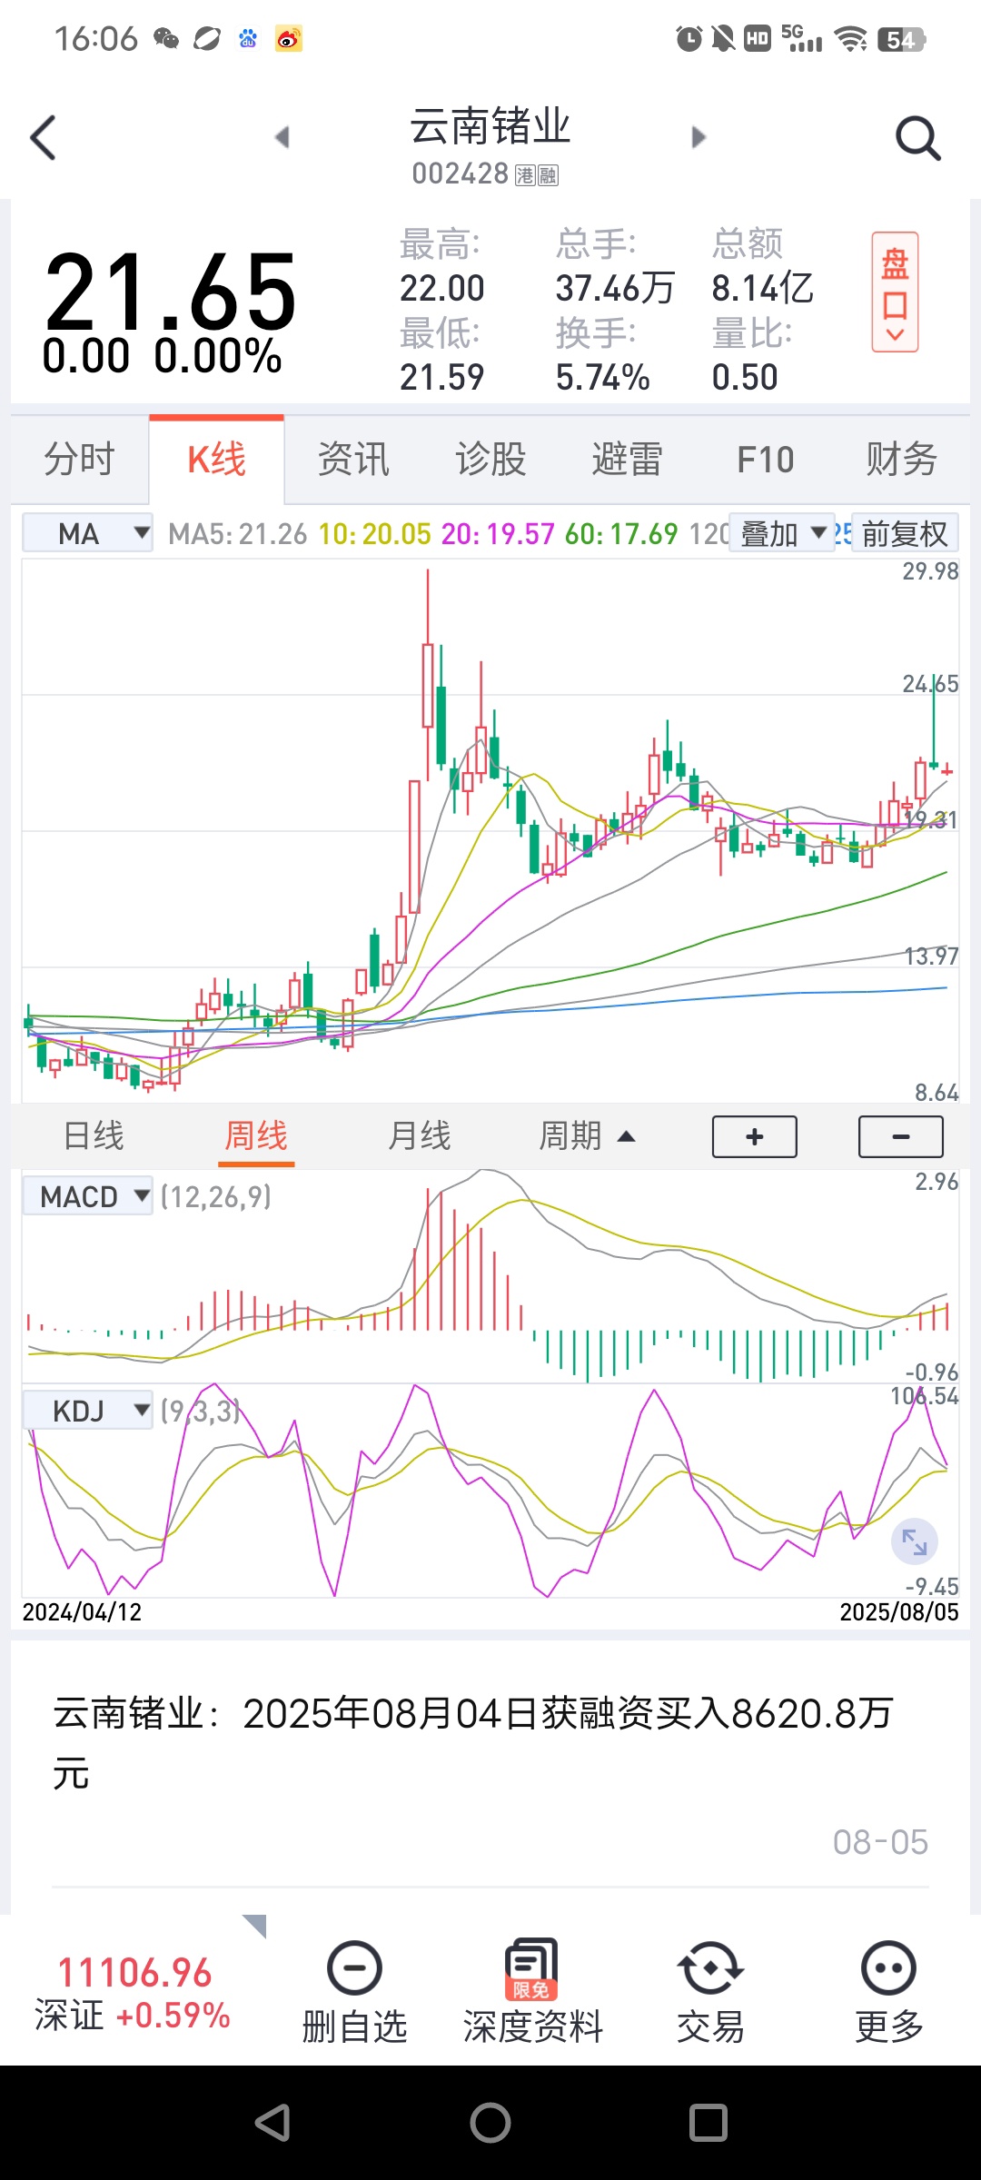Tap the fullscreen expand chart icon
The width and height of the screenshot is (981, 2180).
[x=914, y=1541]
